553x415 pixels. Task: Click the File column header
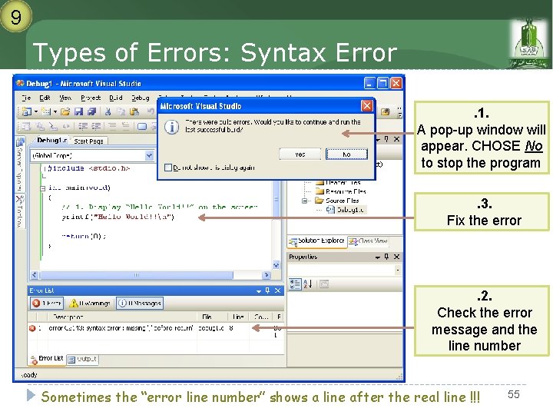[x=212, y=317]
